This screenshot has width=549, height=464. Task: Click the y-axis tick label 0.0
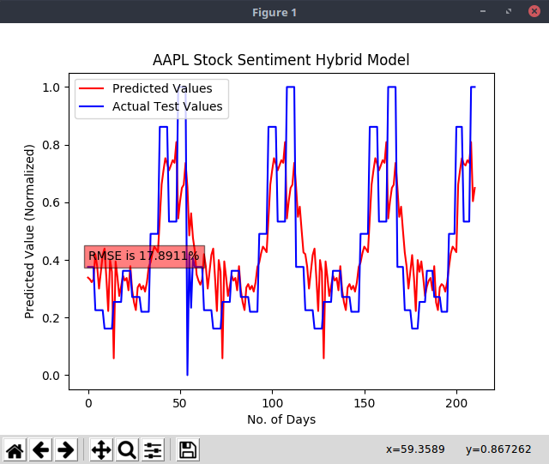[51, 376]
